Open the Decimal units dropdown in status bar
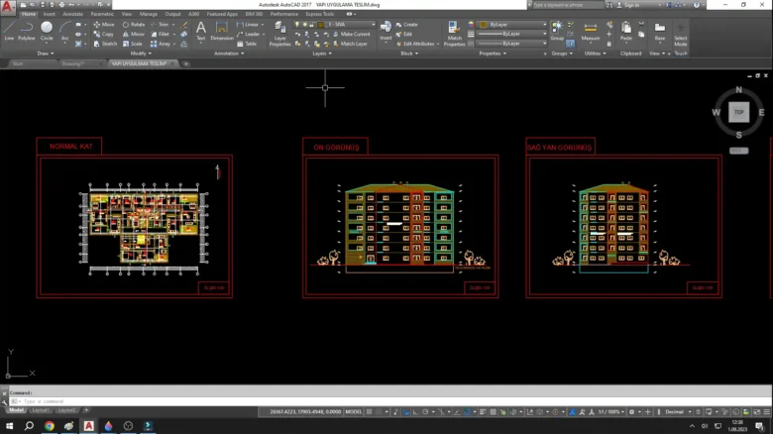This screenshot has width=773, height=434. pyautogui.click(x=678, y=412)
